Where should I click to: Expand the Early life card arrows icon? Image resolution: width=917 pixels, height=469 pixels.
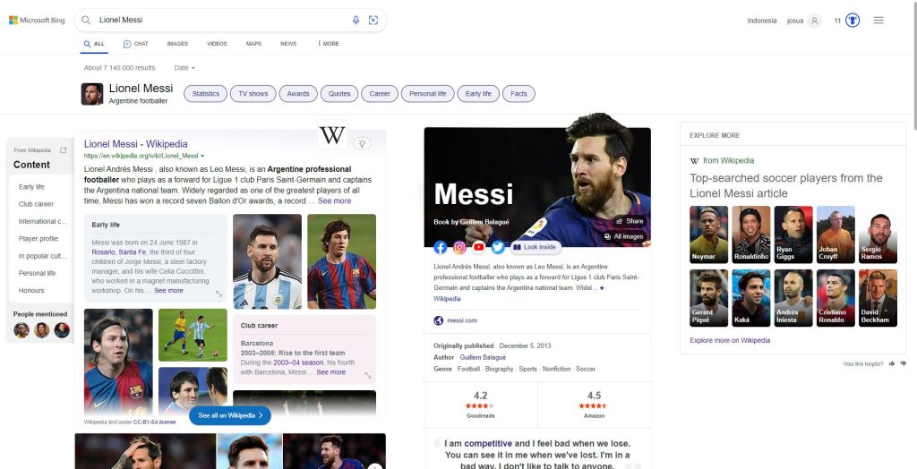pyautogui.click(x=219, y=294)
